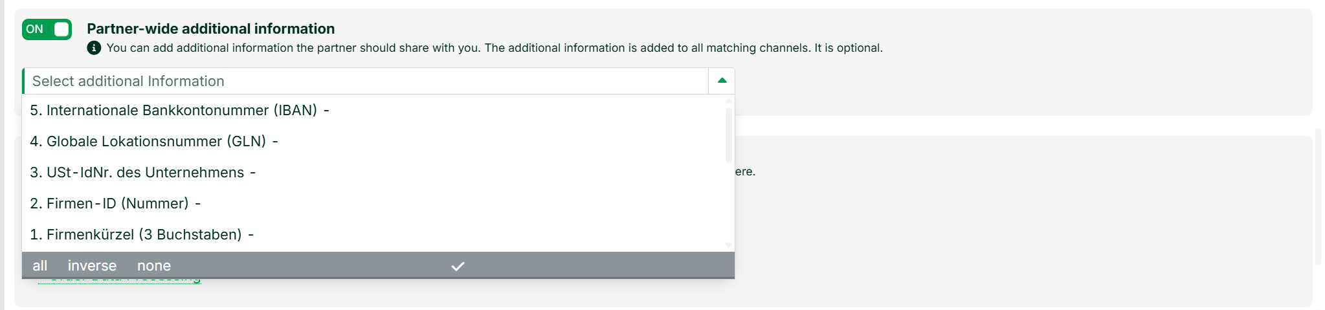Click the list's scroll-up arrow
The height and width of the screenshot is (310, 1325).
click(x=729, y=100)
